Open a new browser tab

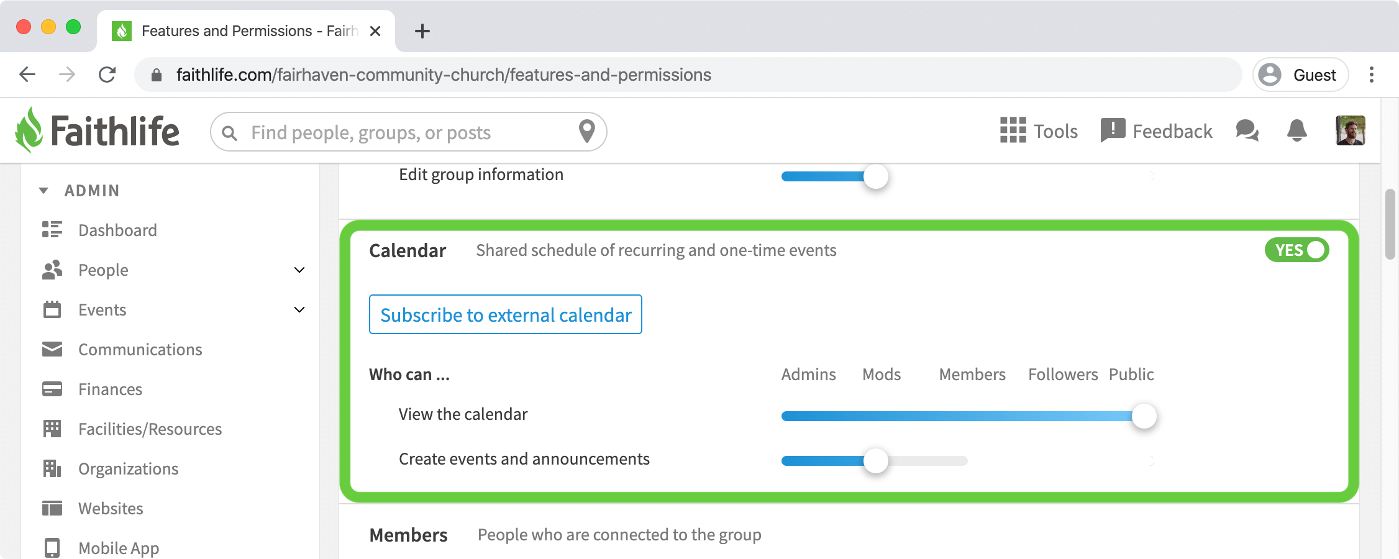(422, 31)
